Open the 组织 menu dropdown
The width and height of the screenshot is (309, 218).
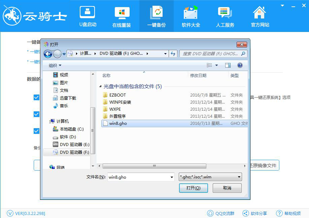tap(54, 65)
